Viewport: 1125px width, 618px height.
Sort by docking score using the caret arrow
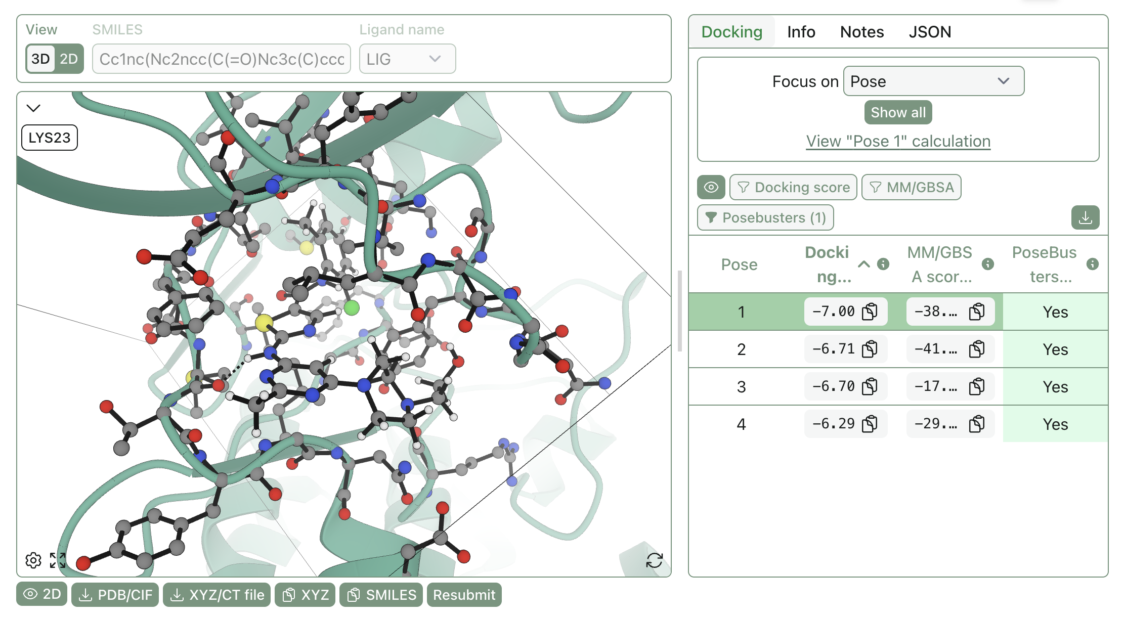pyautogui.click(x=864, y=264)
